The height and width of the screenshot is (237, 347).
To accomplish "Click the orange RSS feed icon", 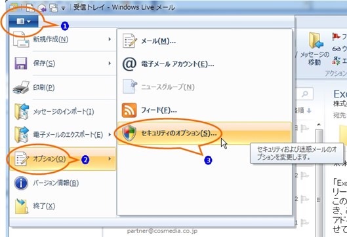I will click(129, 110).
